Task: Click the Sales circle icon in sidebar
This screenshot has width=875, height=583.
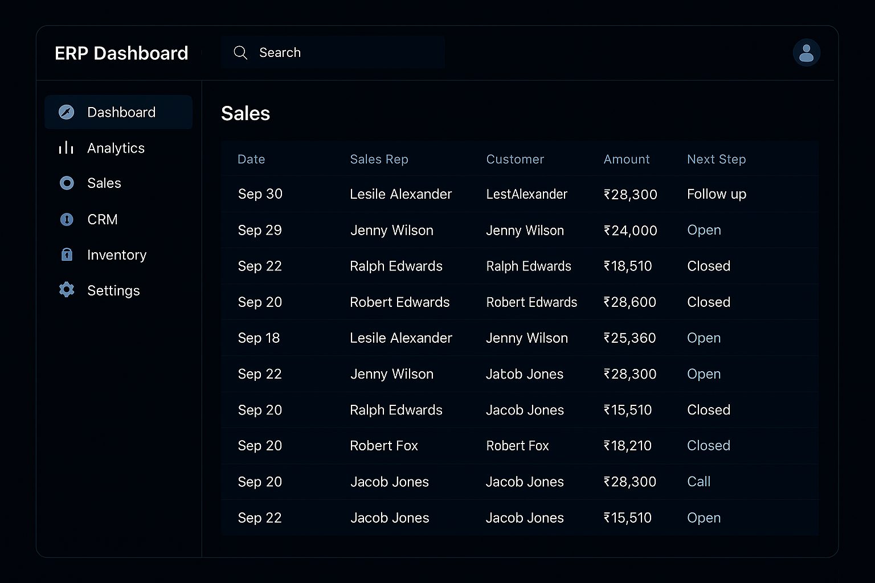Action: tap(67, 183)
